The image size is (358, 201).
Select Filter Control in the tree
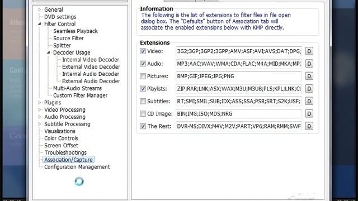pyautogui.click(x=60, y=24)
